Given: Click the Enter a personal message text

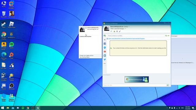Looking at the screenshot, I should click(x=117, y=29).
